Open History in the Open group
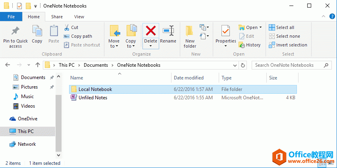Viewport: 337px width, 168px height. pos(250,45)
